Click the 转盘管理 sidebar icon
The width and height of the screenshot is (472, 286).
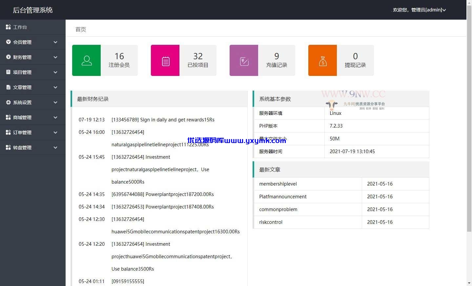pos(8,147)
